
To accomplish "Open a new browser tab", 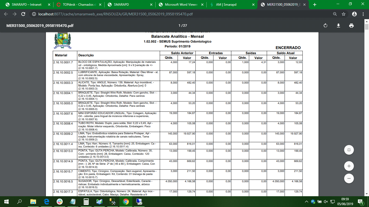I will pyautogui.click(x=314, y=5).
